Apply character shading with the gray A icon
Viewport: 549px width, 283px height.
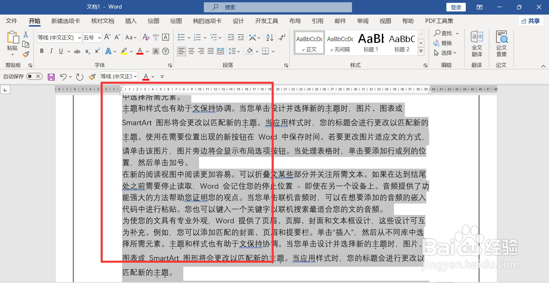coord(156,51)
